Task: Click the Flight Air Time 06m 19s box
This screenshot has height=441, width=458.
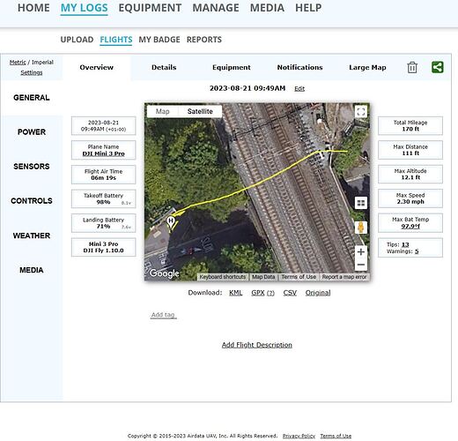Action: pyautogui.click(x=103, y=175)
